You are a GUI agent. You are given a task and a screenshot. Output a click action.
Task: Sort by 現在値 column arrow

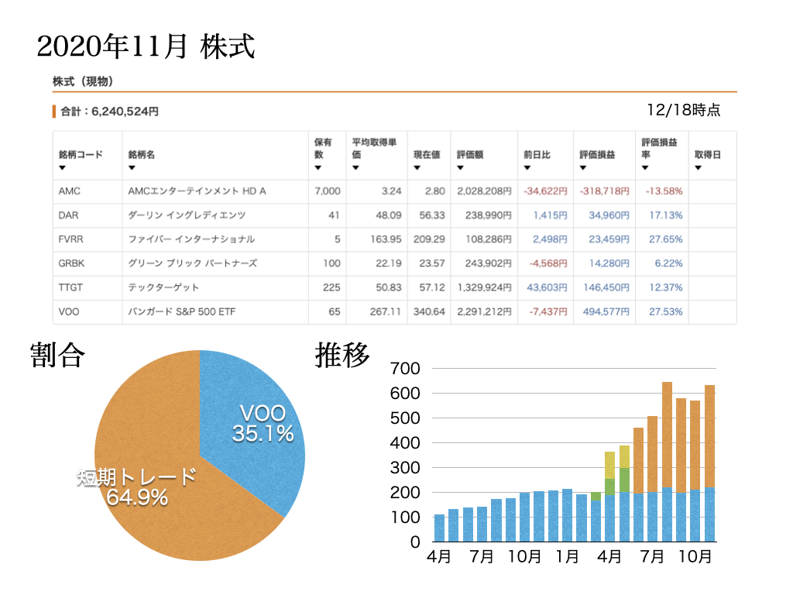tap(417, 168)
